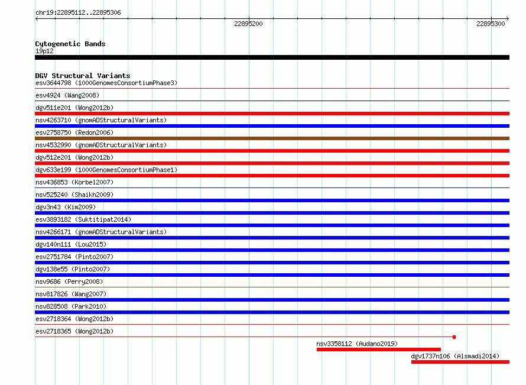The height and width of the screenshot is (385, 526).
Task: Open variant dgv138e55 (Pinto2007) label
Action: coord(73,269)
